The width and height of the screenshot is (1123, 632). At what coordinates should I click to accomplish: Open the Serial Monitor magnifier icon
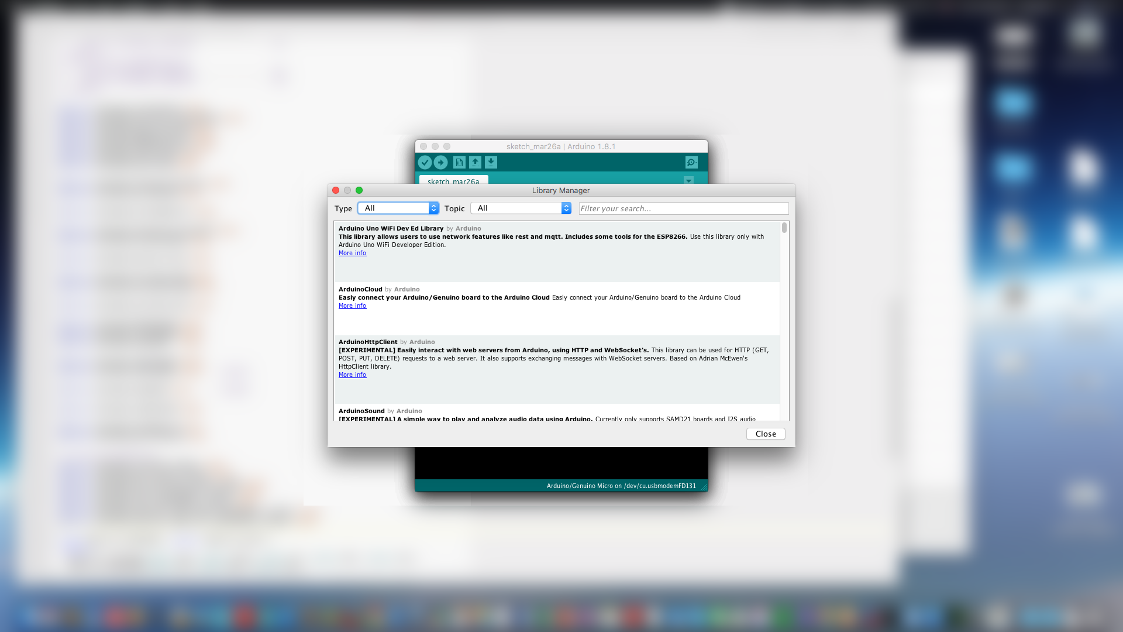[x=691, y=162]
